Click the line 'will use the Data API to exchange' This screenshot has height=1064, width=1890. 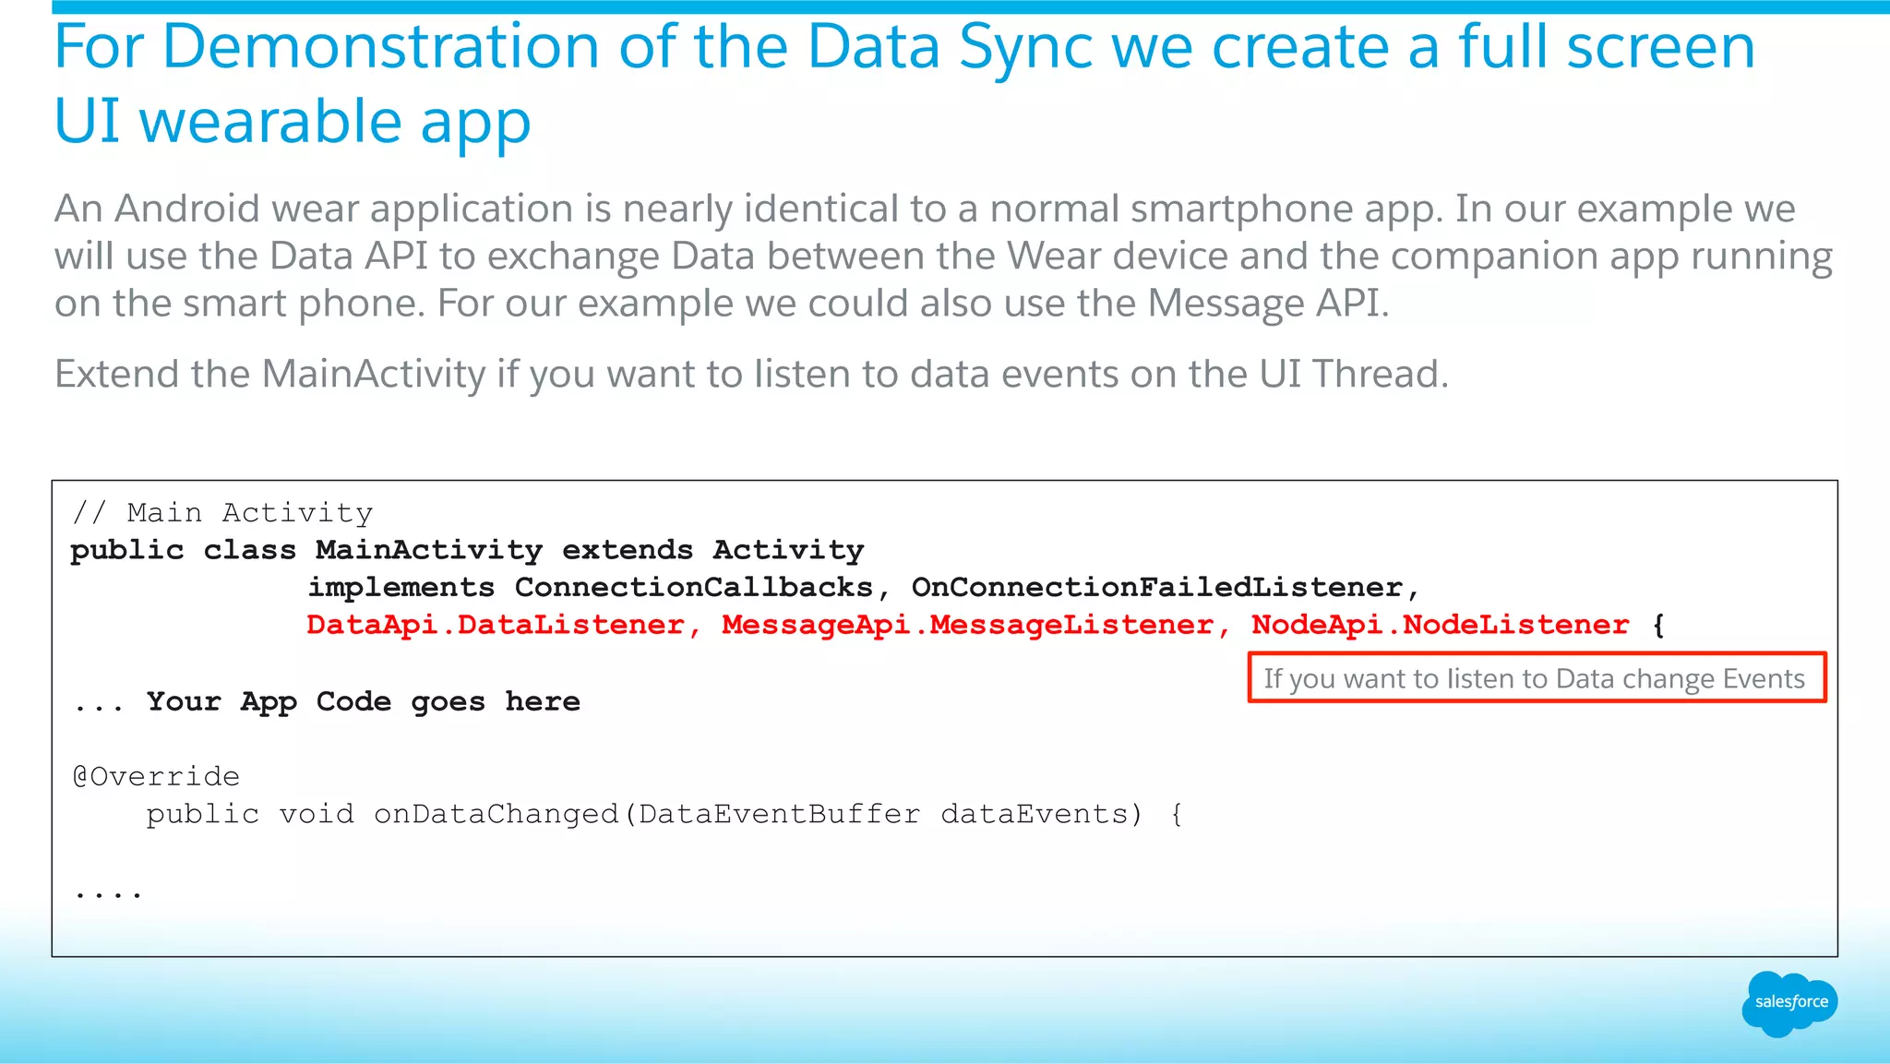point(943,257)
